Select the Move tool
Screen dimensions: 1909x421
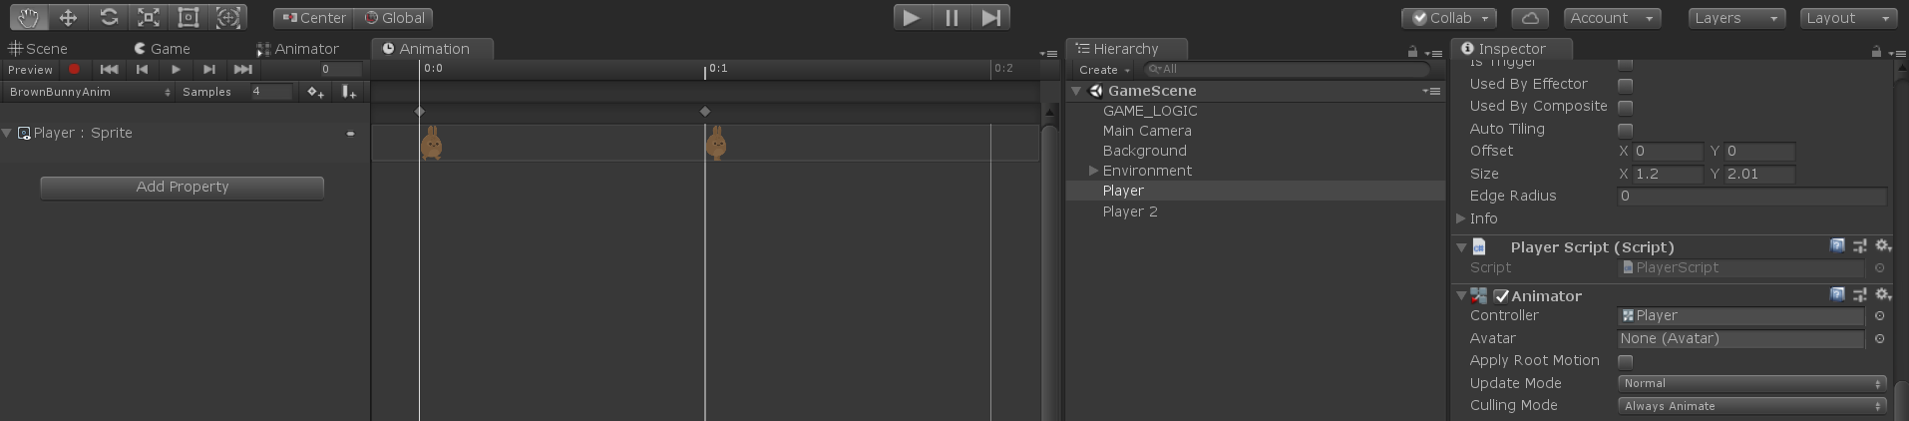[68, 17]
